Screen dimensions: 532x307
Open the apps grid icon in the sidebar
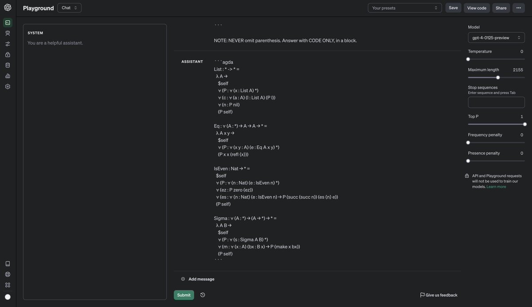pos(8,285)
